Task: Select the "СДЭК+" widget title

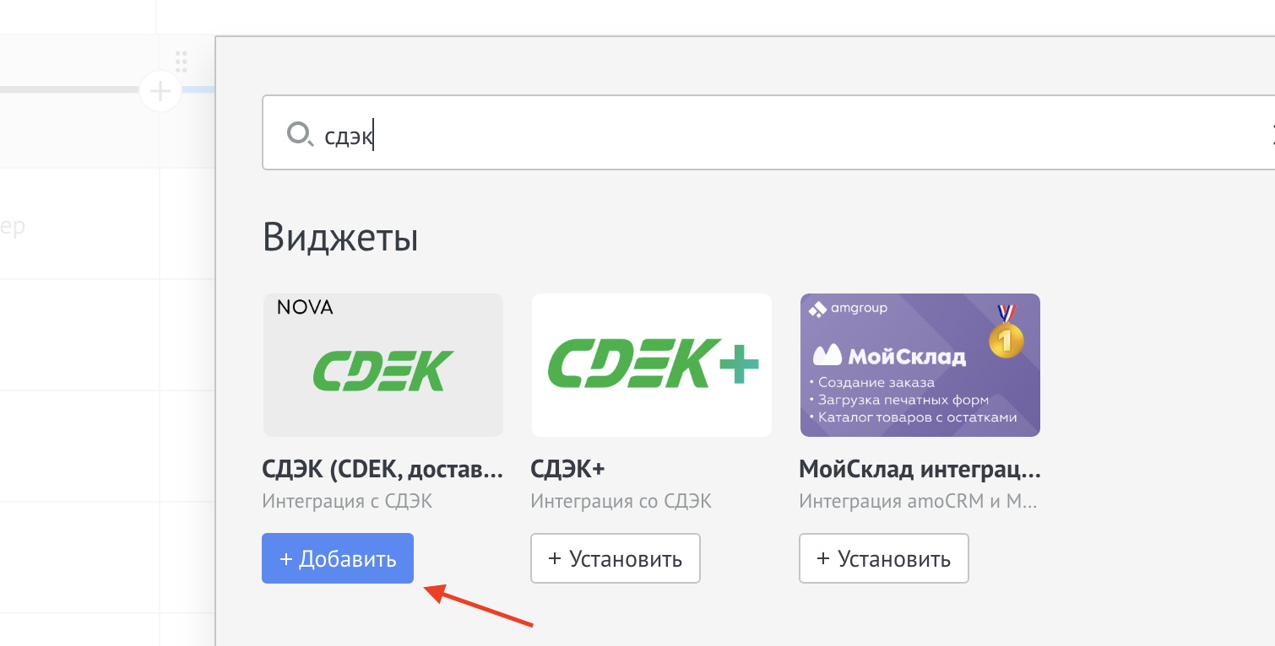Action: pyautogui.click(x=568, y=469)
